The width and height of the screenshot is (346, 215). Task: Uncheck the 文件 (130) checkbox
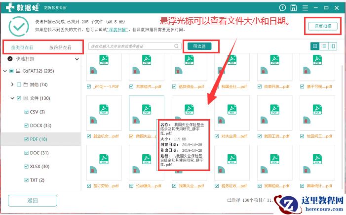(x=19, y=98)
